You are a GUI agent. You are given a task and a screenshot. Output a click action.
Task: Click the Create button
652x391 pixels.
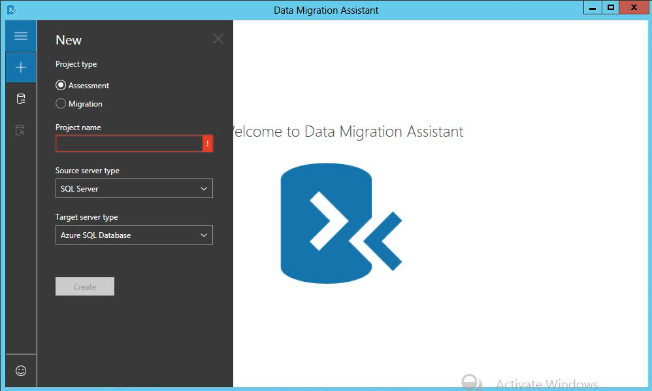pos(85,286)
